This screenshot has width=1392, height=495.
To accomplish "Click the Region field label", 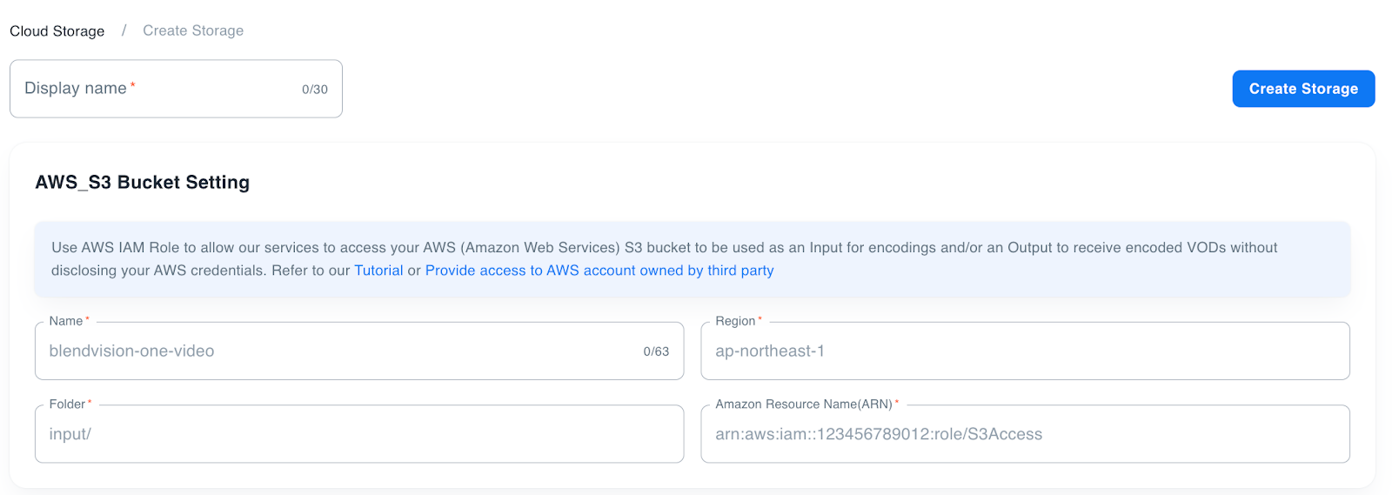I will 735,321.
